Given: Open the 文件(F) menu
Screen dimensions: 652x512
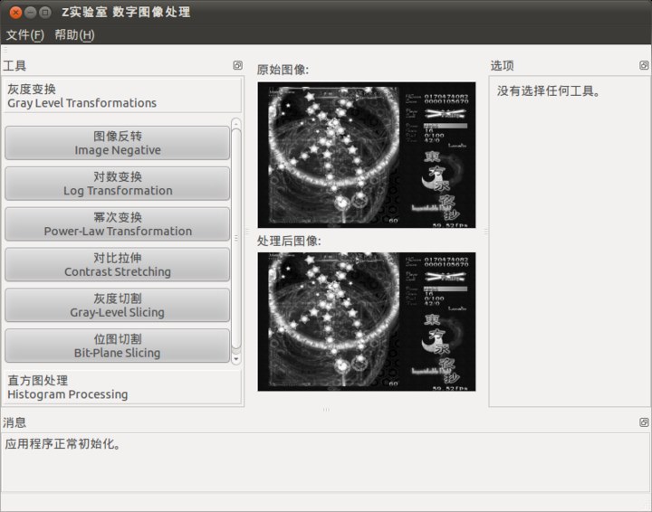Looking at the screenshot, I should 24,35.
